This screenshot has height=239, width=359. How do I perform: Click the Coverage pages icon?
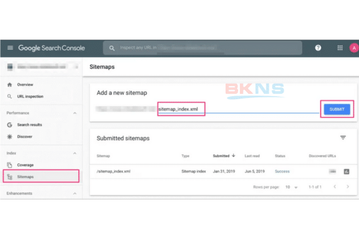click(10, 165)
